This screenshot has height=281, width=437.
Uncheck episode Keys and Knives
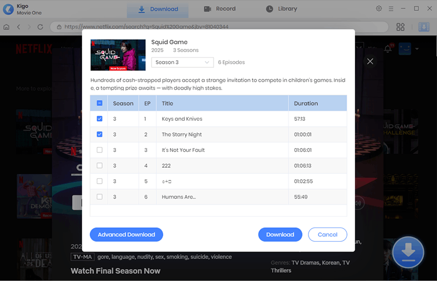pyautogui.click(x=99, y=119)
